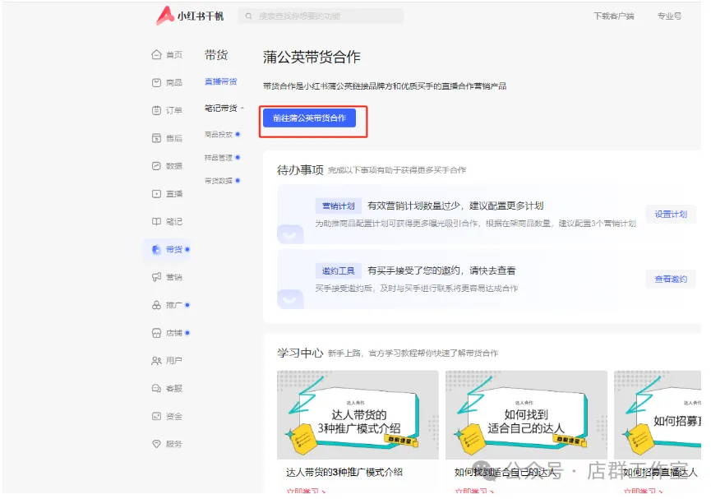Open the 数据 data sidebar icon
This screenshot has width=711, height=499.
[x=156, y=166]
